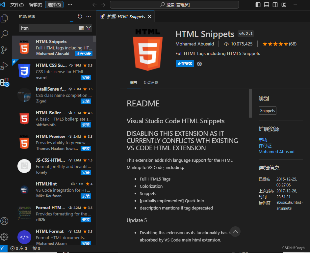Click the extensions list scrollbar thumb
This screenshot has width=310, height=253.
pos(94,39)
